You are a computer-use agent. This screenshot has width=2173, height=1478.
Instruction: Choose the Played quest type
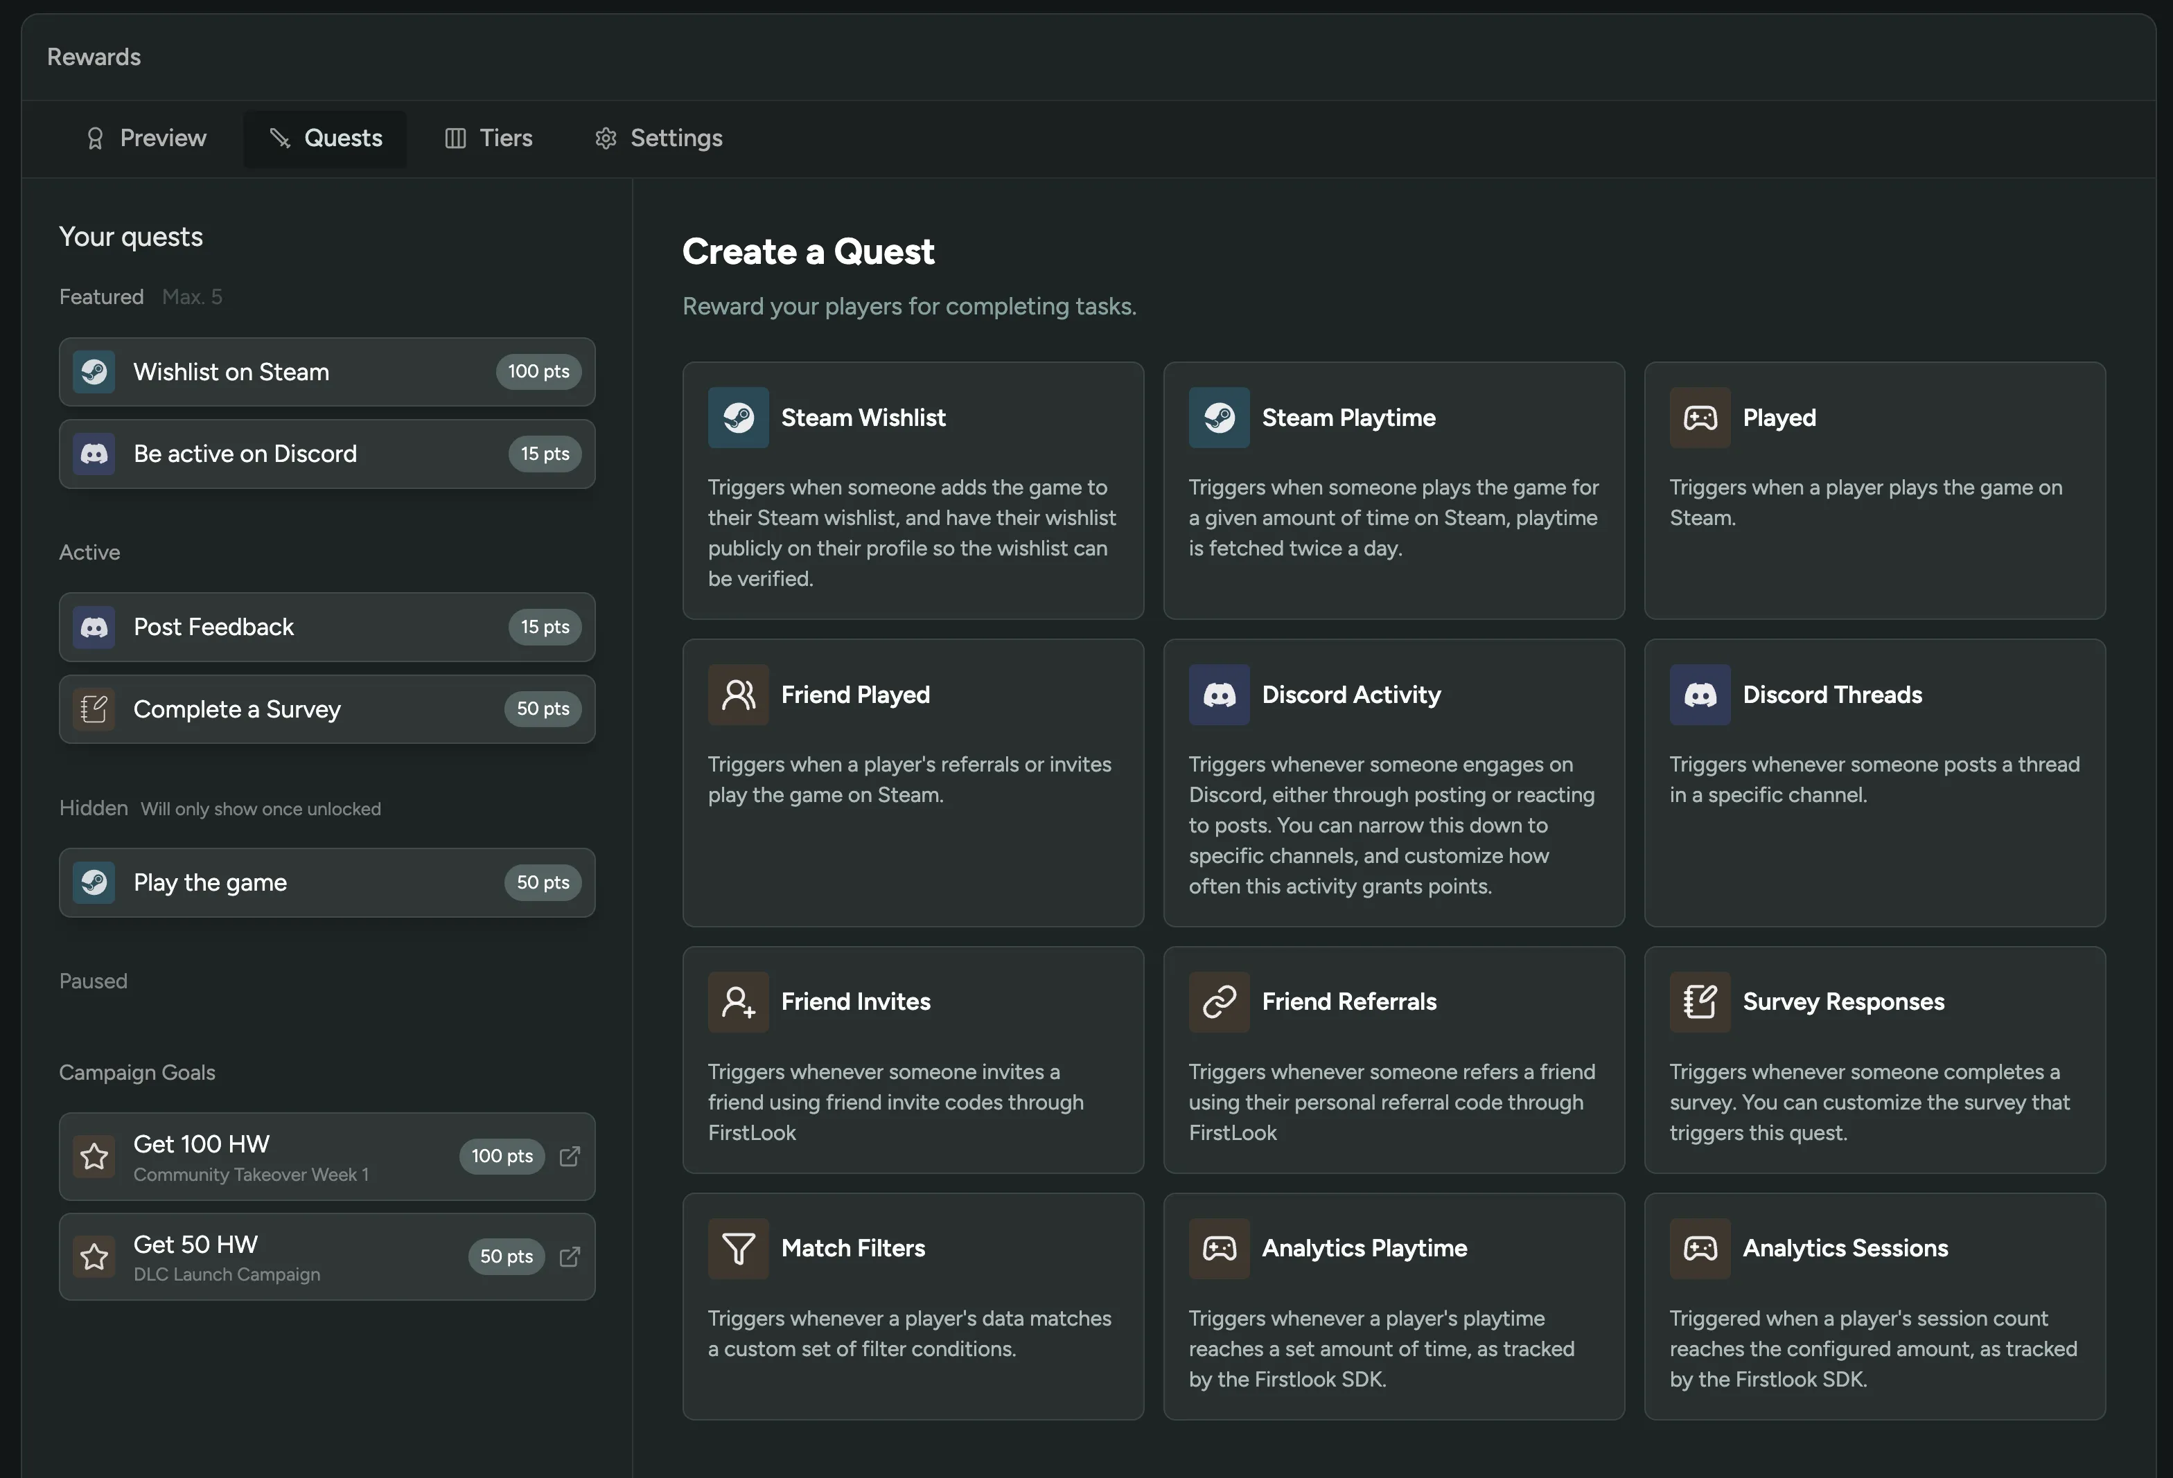pos(1875,491)
